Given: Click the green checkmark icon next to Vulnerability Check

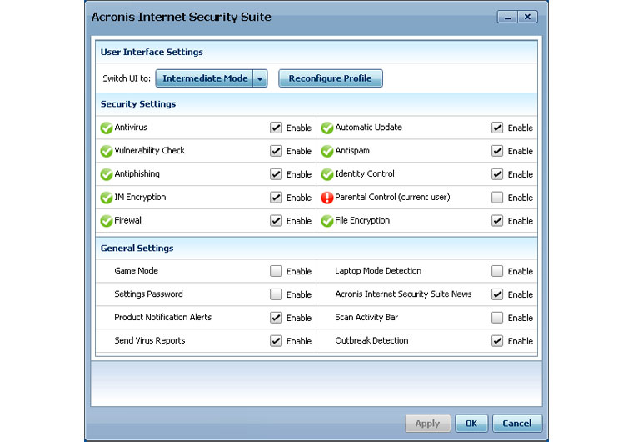Looking at the screenshot, I should [x=106, y=151].
